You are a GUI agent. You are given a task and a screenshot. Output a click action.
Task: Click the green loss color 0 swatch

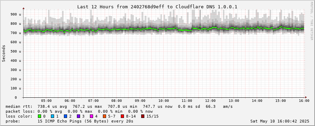(39, 116)
